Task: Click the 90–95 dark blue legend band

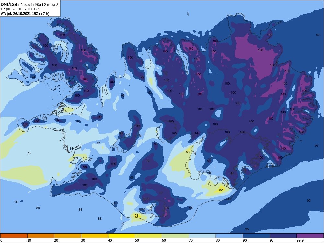Action: [x=256, y=236]
